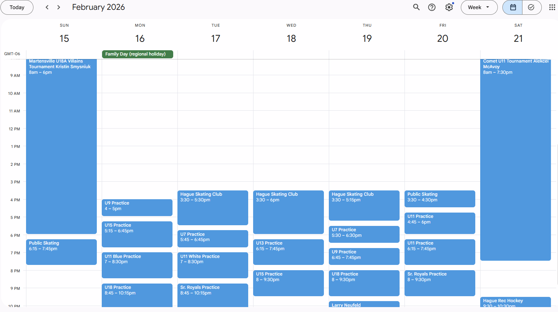
Task: Select Wednesday 18 date header
Action: 291,39
